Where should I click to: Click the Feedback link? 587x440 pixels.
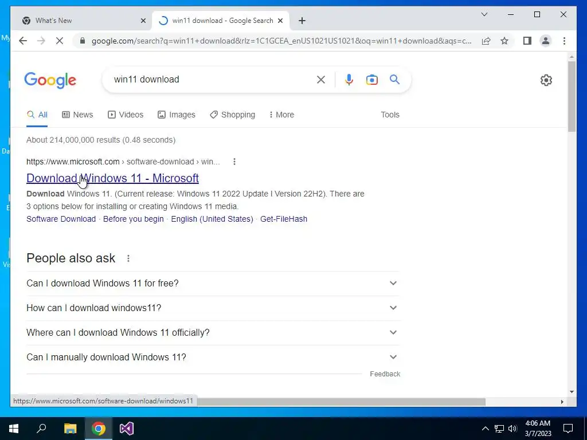385,374
